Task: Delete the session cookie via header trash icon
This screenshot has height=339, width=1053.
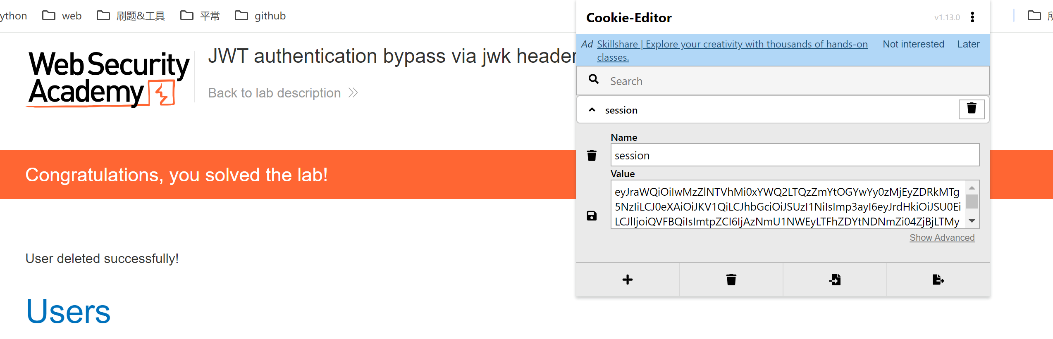Action: tap(972, 109)
